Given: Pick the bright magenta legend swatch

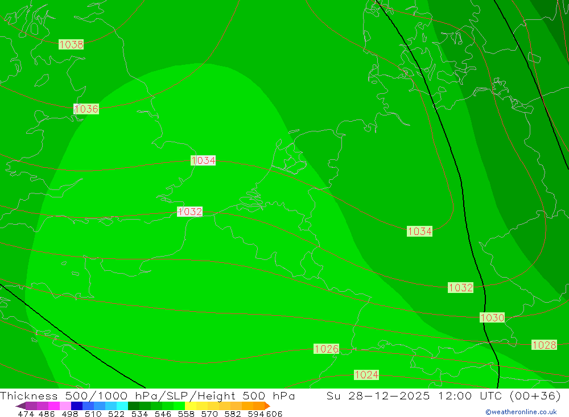Looking at the screenshot, I should (53, 406).
